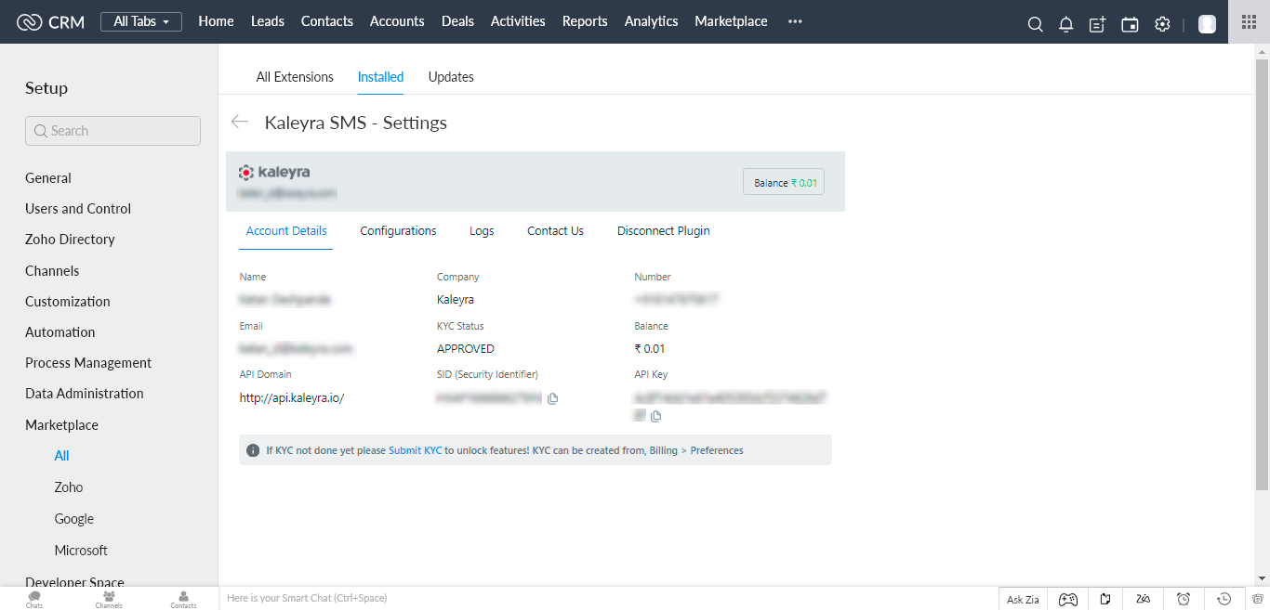Copy the SID security identifier
Image resolution: width=1270 pixels, height=610 pixels.
(553, 398)
